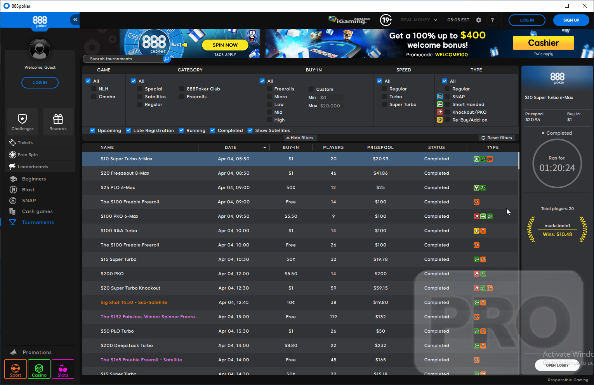594x385 pixels.
Task: Open Promotions megaphone item
Action: 31,352
